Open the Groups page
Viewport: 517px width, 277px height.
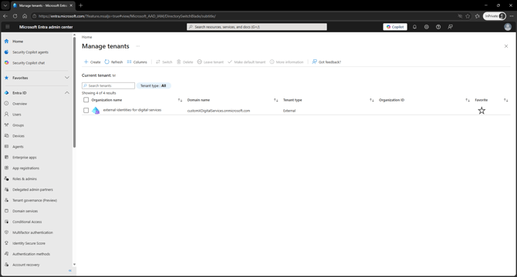[19, 125]
